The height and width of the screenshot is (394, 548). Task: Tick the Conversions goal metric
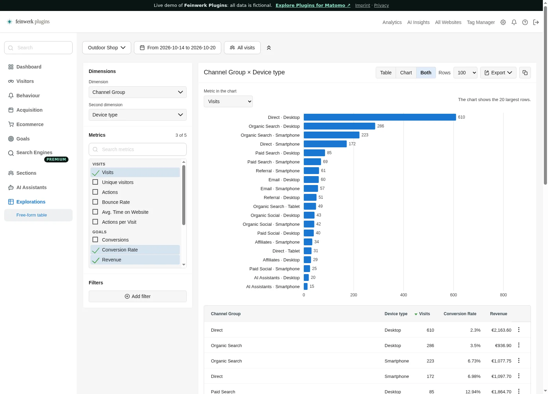click(135, 240)
